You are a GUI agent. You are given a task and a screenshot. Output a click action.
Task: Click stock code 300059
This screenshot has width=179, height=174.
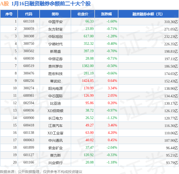pyautogui.click(x=29, y=29)
